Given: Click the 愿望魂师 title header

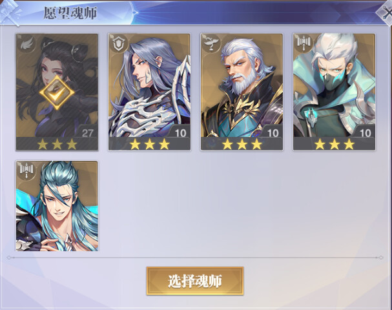Looking at the screenshot, I should click(x=70, y=13).
